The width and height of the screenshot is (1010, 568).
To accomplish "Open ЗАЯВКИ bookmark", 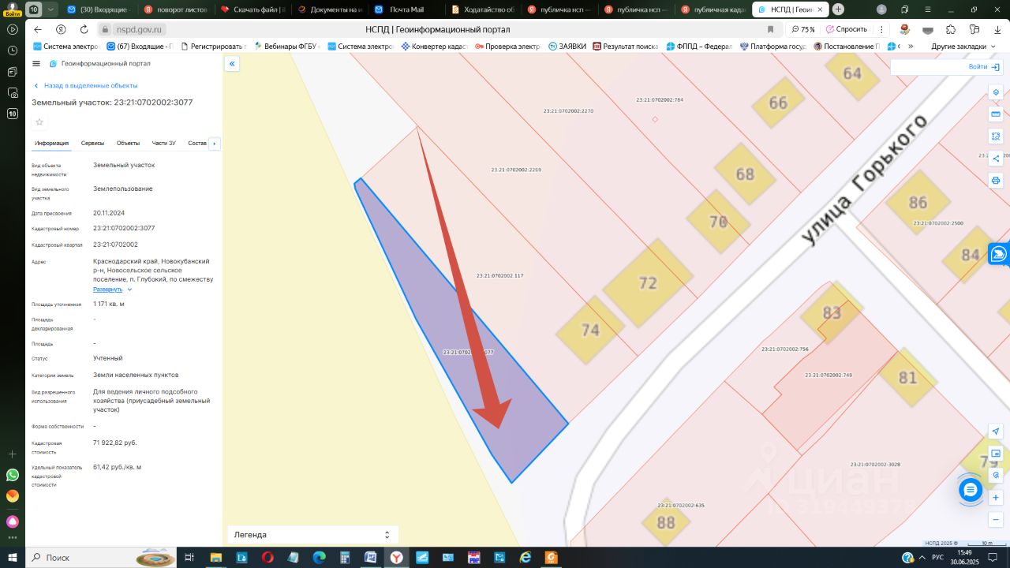I will tap(567, 47).
